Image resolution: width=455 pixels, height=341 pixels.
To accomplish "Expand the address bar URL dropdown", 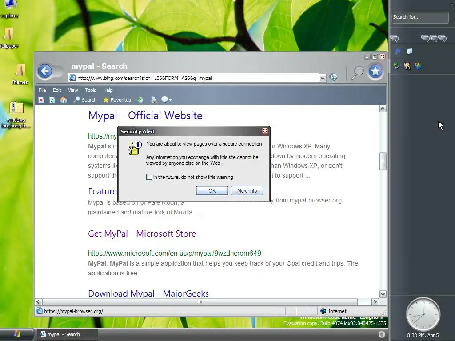I will click(323, 78).
